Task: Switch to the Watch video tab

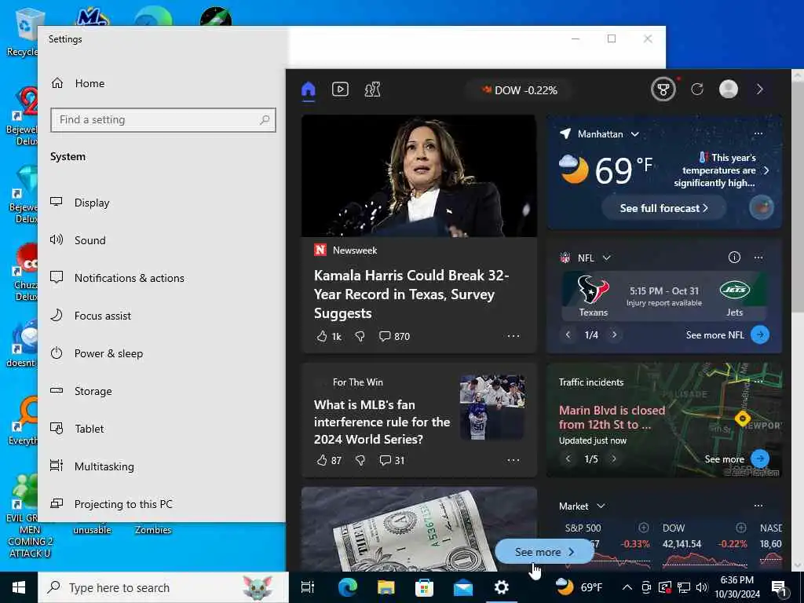Action: (x=340, y=90)
